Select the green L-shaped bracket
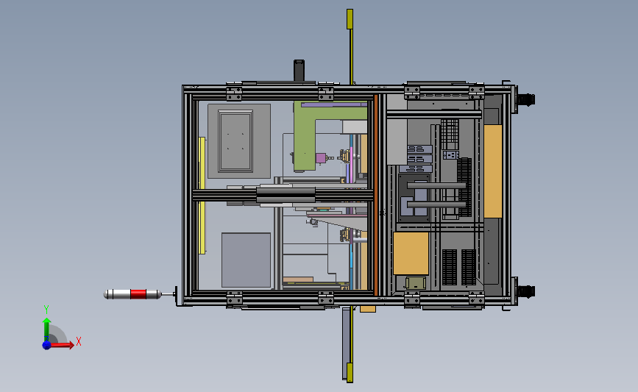 305,137
